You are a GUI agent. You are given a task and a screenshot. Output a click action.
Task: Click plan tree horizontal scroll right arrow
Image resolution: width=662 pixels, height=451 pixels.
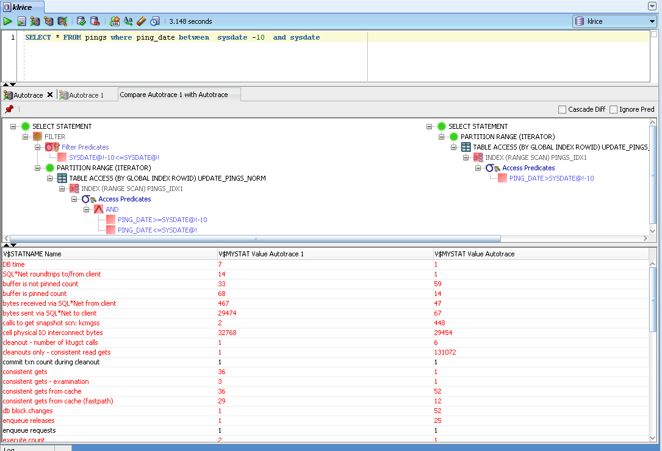(645, 239)
